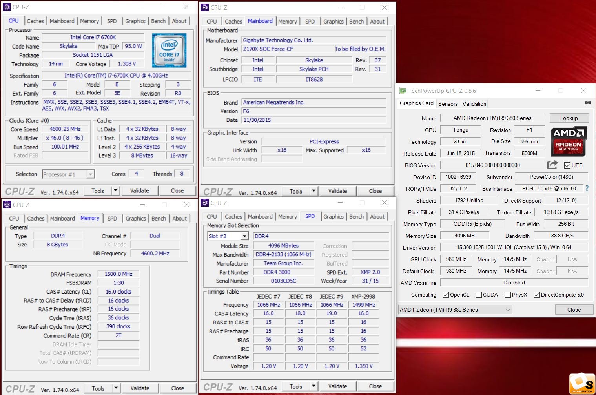The image size is (596, 395).
Task: Click the GPU-Z BIOS export share icon
Action: [552, 165]
